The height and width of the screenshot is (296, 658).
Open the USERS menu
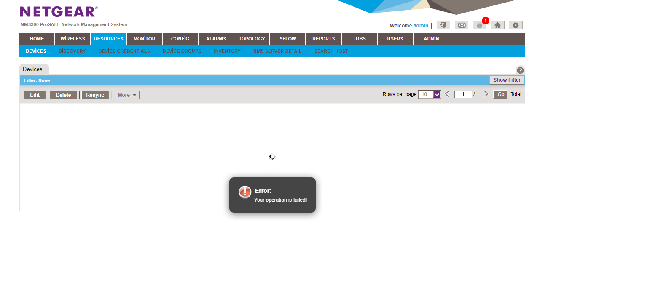[x=395, y=39]
